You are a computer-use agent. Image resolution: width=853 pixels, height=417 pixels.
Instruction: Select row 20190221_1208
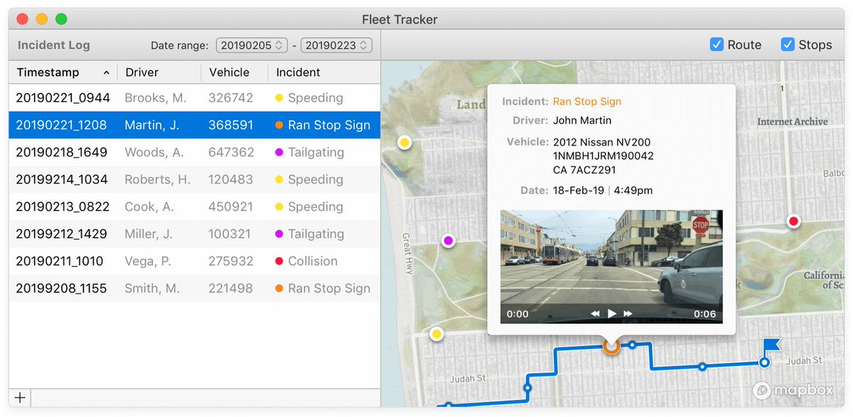(x=195, y=125)
